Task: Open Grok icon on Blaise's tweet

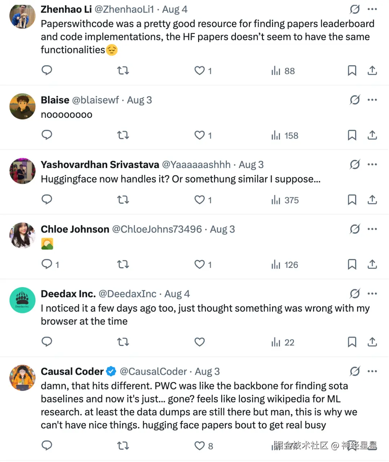Action: coord(355,100)
